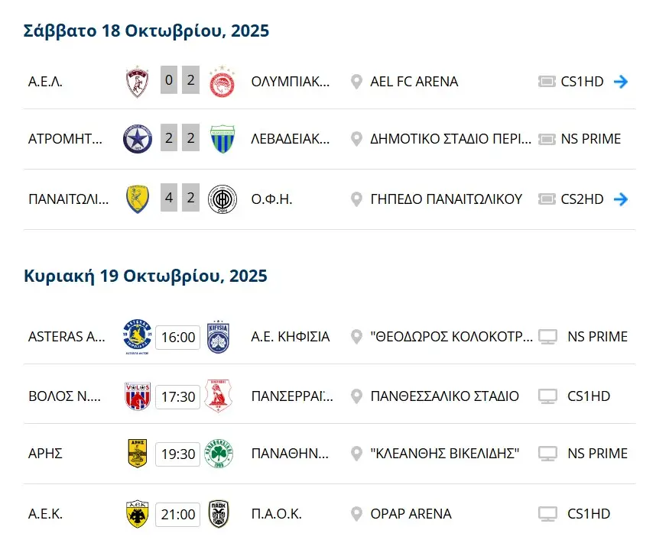
Task: Click the Olympiacos team crest
Action: tap(222, 80)
